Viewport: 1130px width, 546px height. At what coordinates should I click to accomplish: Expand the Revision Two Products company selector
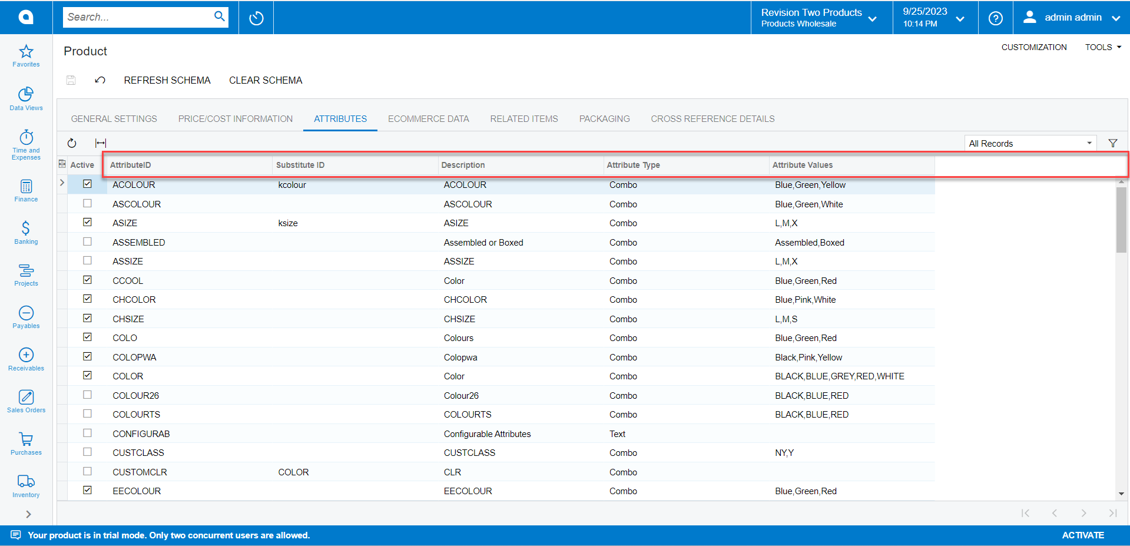873,18
